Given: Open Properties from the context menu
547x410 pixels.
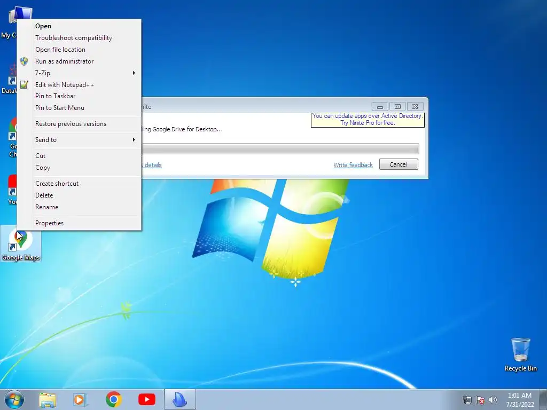Looking at the screenshot, I should pyautogui.click(x=79, y=223).
